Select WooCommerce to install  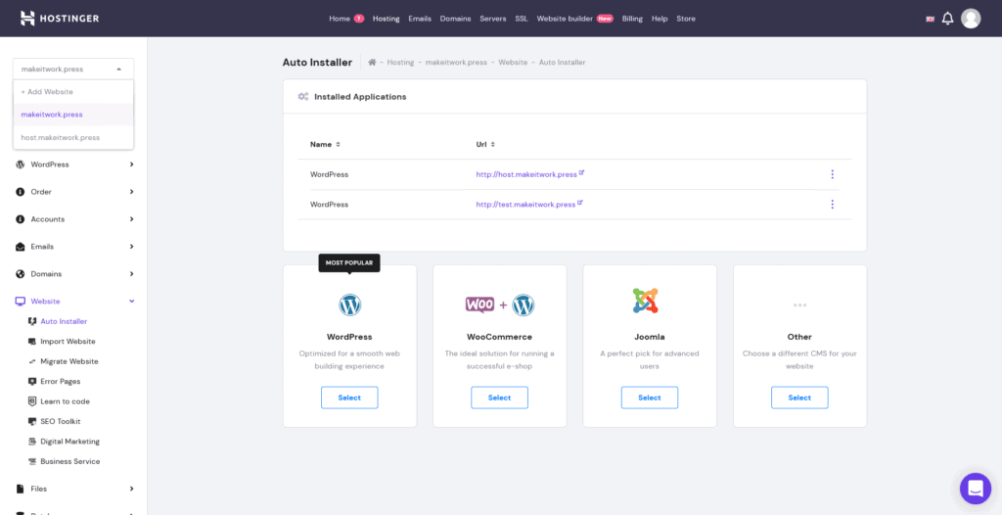pos(500,398)
